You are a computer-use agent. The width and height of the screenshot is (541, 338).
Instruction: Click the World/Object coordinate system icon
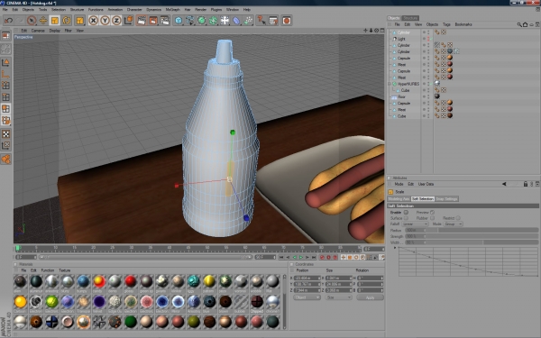128,21
